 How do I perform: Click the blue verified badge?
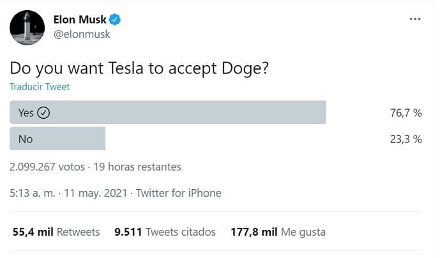coord(115,20)
